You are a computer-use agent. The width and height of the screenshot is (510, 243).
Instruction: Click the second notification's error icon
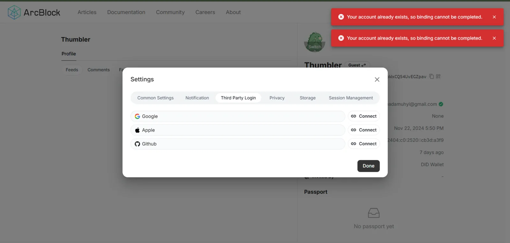coord(341,38)
